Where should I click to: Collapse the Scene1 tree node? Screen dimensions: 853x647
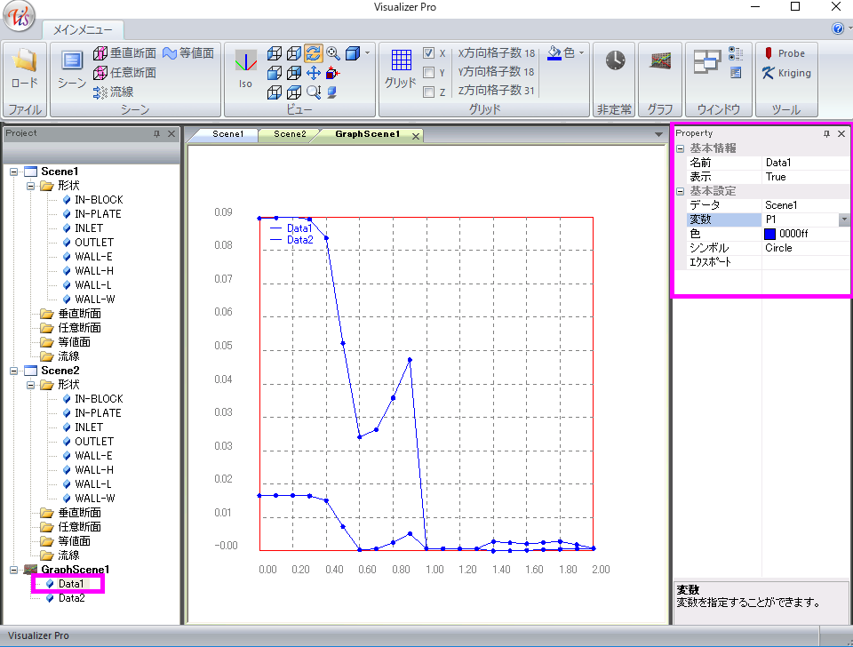tap(14, 172)
